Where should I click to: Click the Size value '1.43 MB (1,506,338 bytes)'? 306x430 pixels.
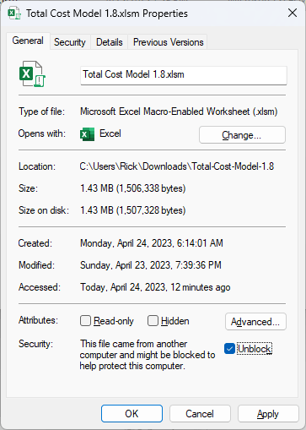[x=133, y=188]
